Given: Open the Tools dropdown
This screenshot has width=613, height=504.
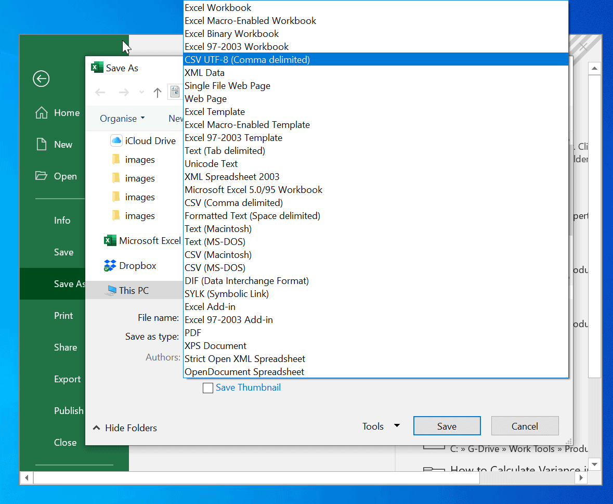Looking at the screenshot, I should (x=381, y=426).
